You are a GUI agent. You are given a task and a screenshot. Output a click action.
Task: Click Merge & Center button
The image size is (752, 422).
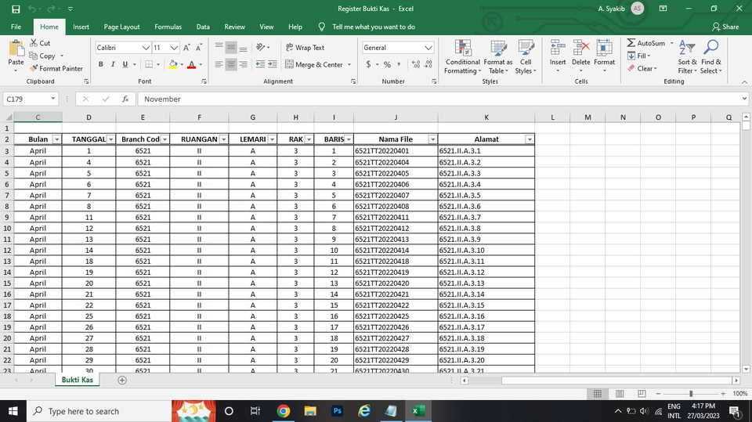[x=314, y=64]
